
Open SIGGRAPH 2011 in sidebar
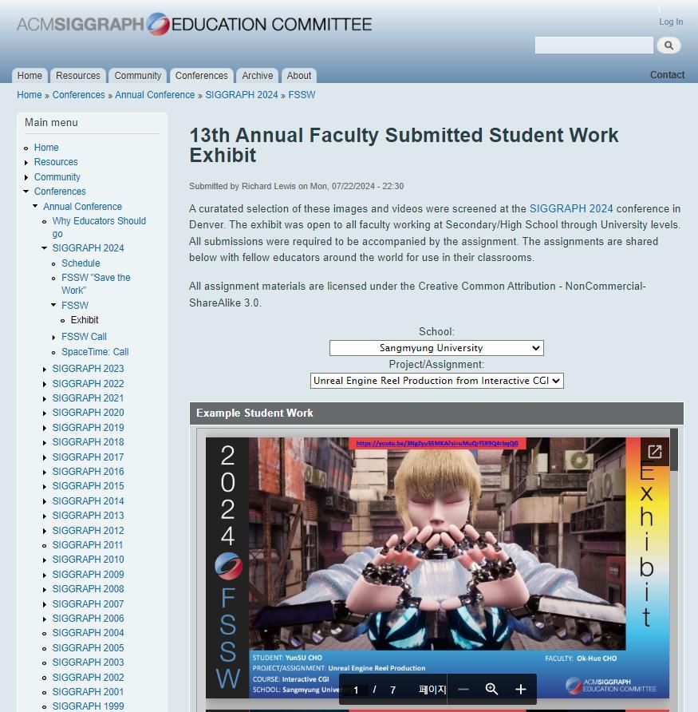tap(88, 545)
